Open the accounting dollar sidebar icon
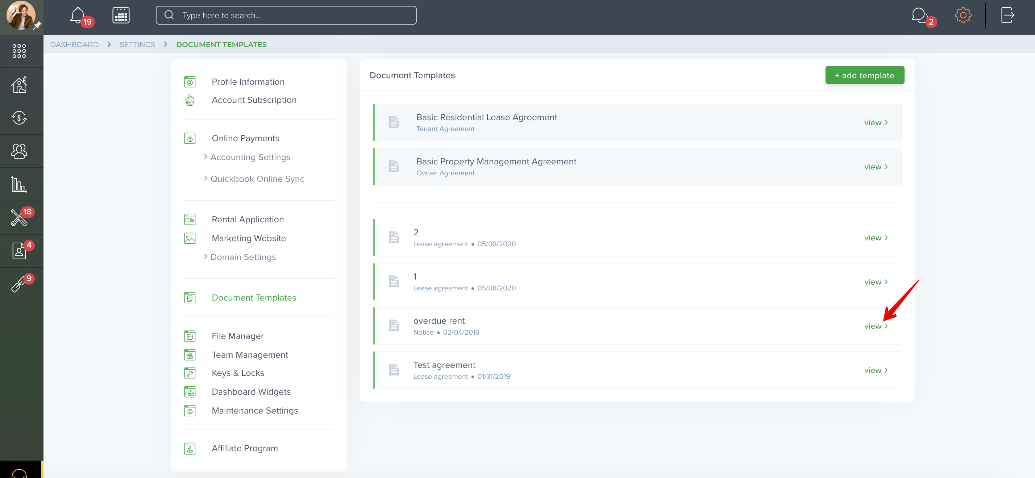Image resolution: width=1035 pixels, height=478 pixels. pyautogui.click(x=19, y=118)
